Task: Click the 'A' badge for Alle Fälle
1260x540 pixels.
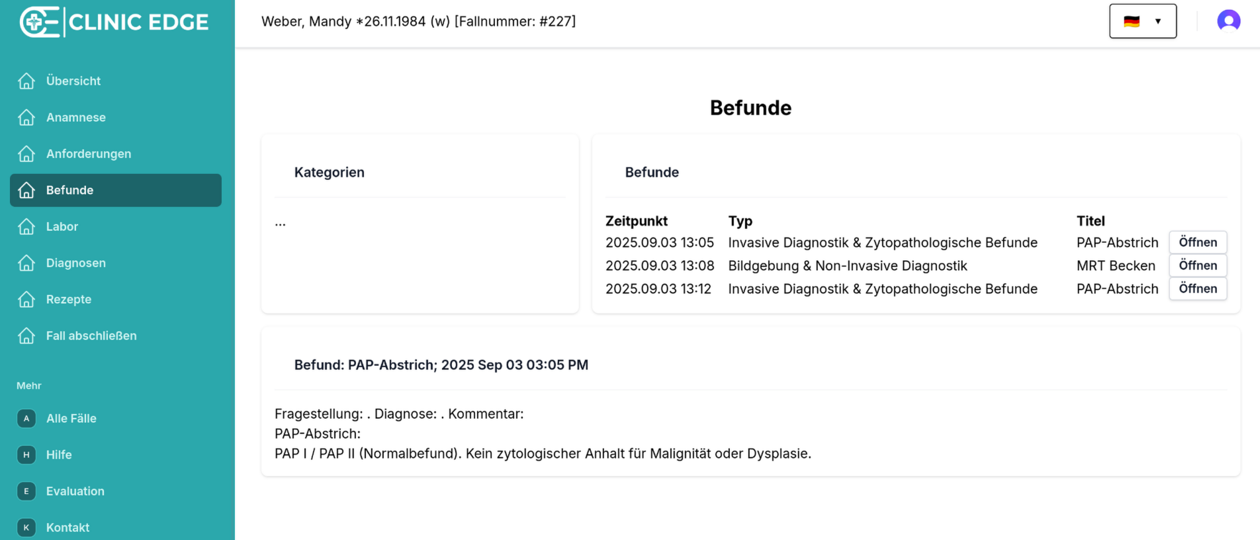Action: (x=26, y=418)
